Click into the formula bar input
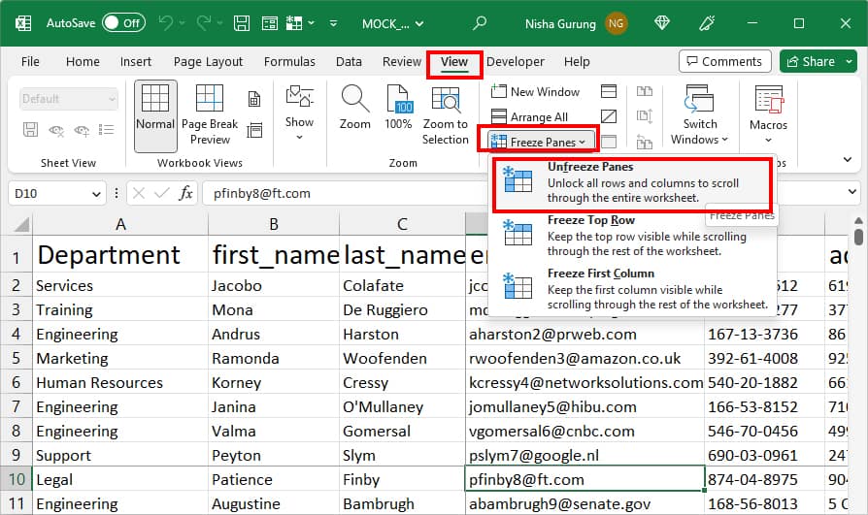This screenshot has width=868, height=515. (x=343, y=194)
